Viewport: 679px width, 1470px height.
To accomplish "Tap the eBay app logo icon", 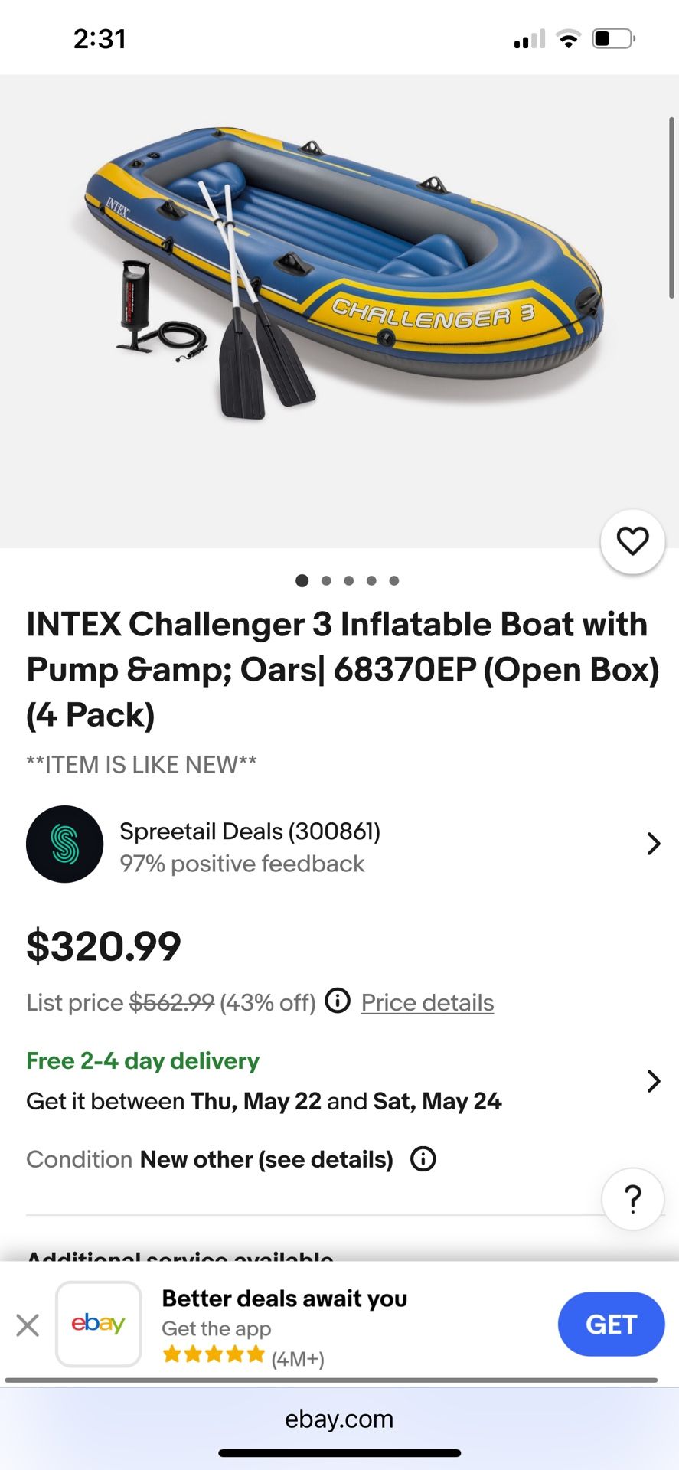I will pyautogui.click(x=99, y=1324).
